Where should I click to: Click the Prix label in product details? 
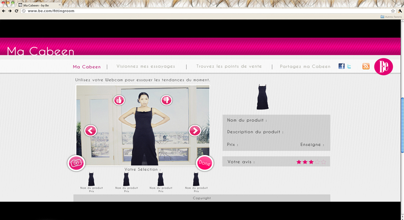(x=232, y=144)
